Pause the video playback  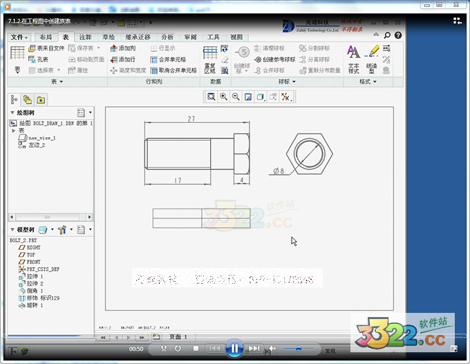point(234,349)
